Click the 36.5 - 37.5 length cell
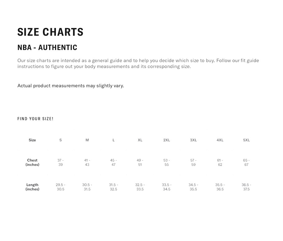The width and height of the screenshot is (283, 241). coord(246,187)
